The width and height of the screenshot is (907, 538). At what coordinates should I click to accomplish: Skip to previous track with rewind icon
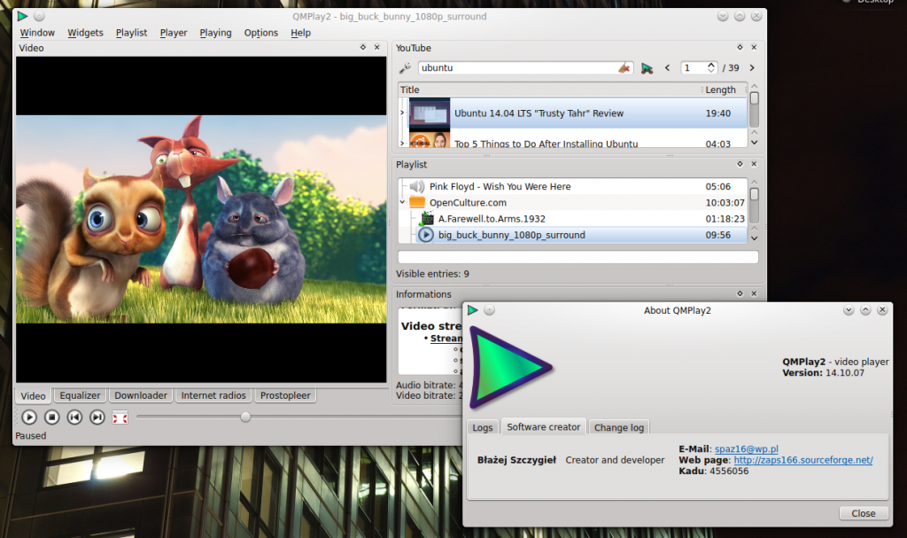[75, 417]
